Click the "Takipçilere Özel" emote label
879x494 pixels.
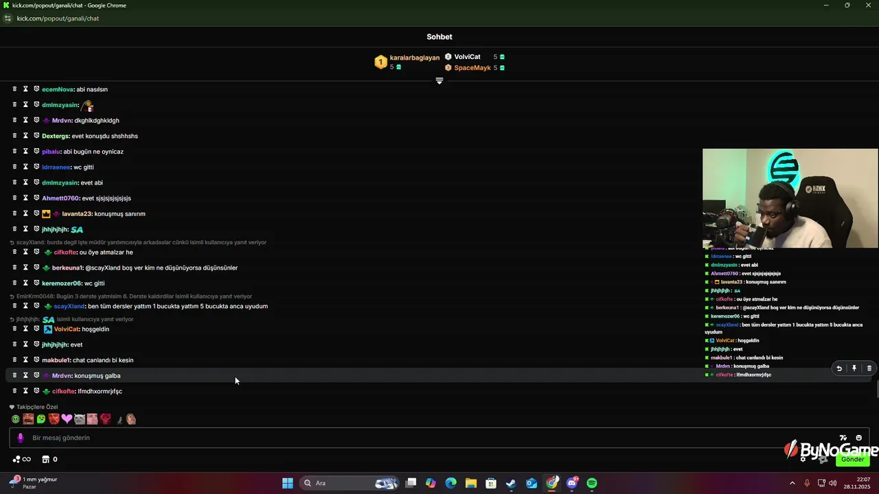(x=37, y=407)
